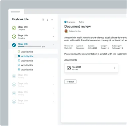The image size is (127, 126).
Task: Click first pending stage lock icon
Action: [x=14, y=76]
